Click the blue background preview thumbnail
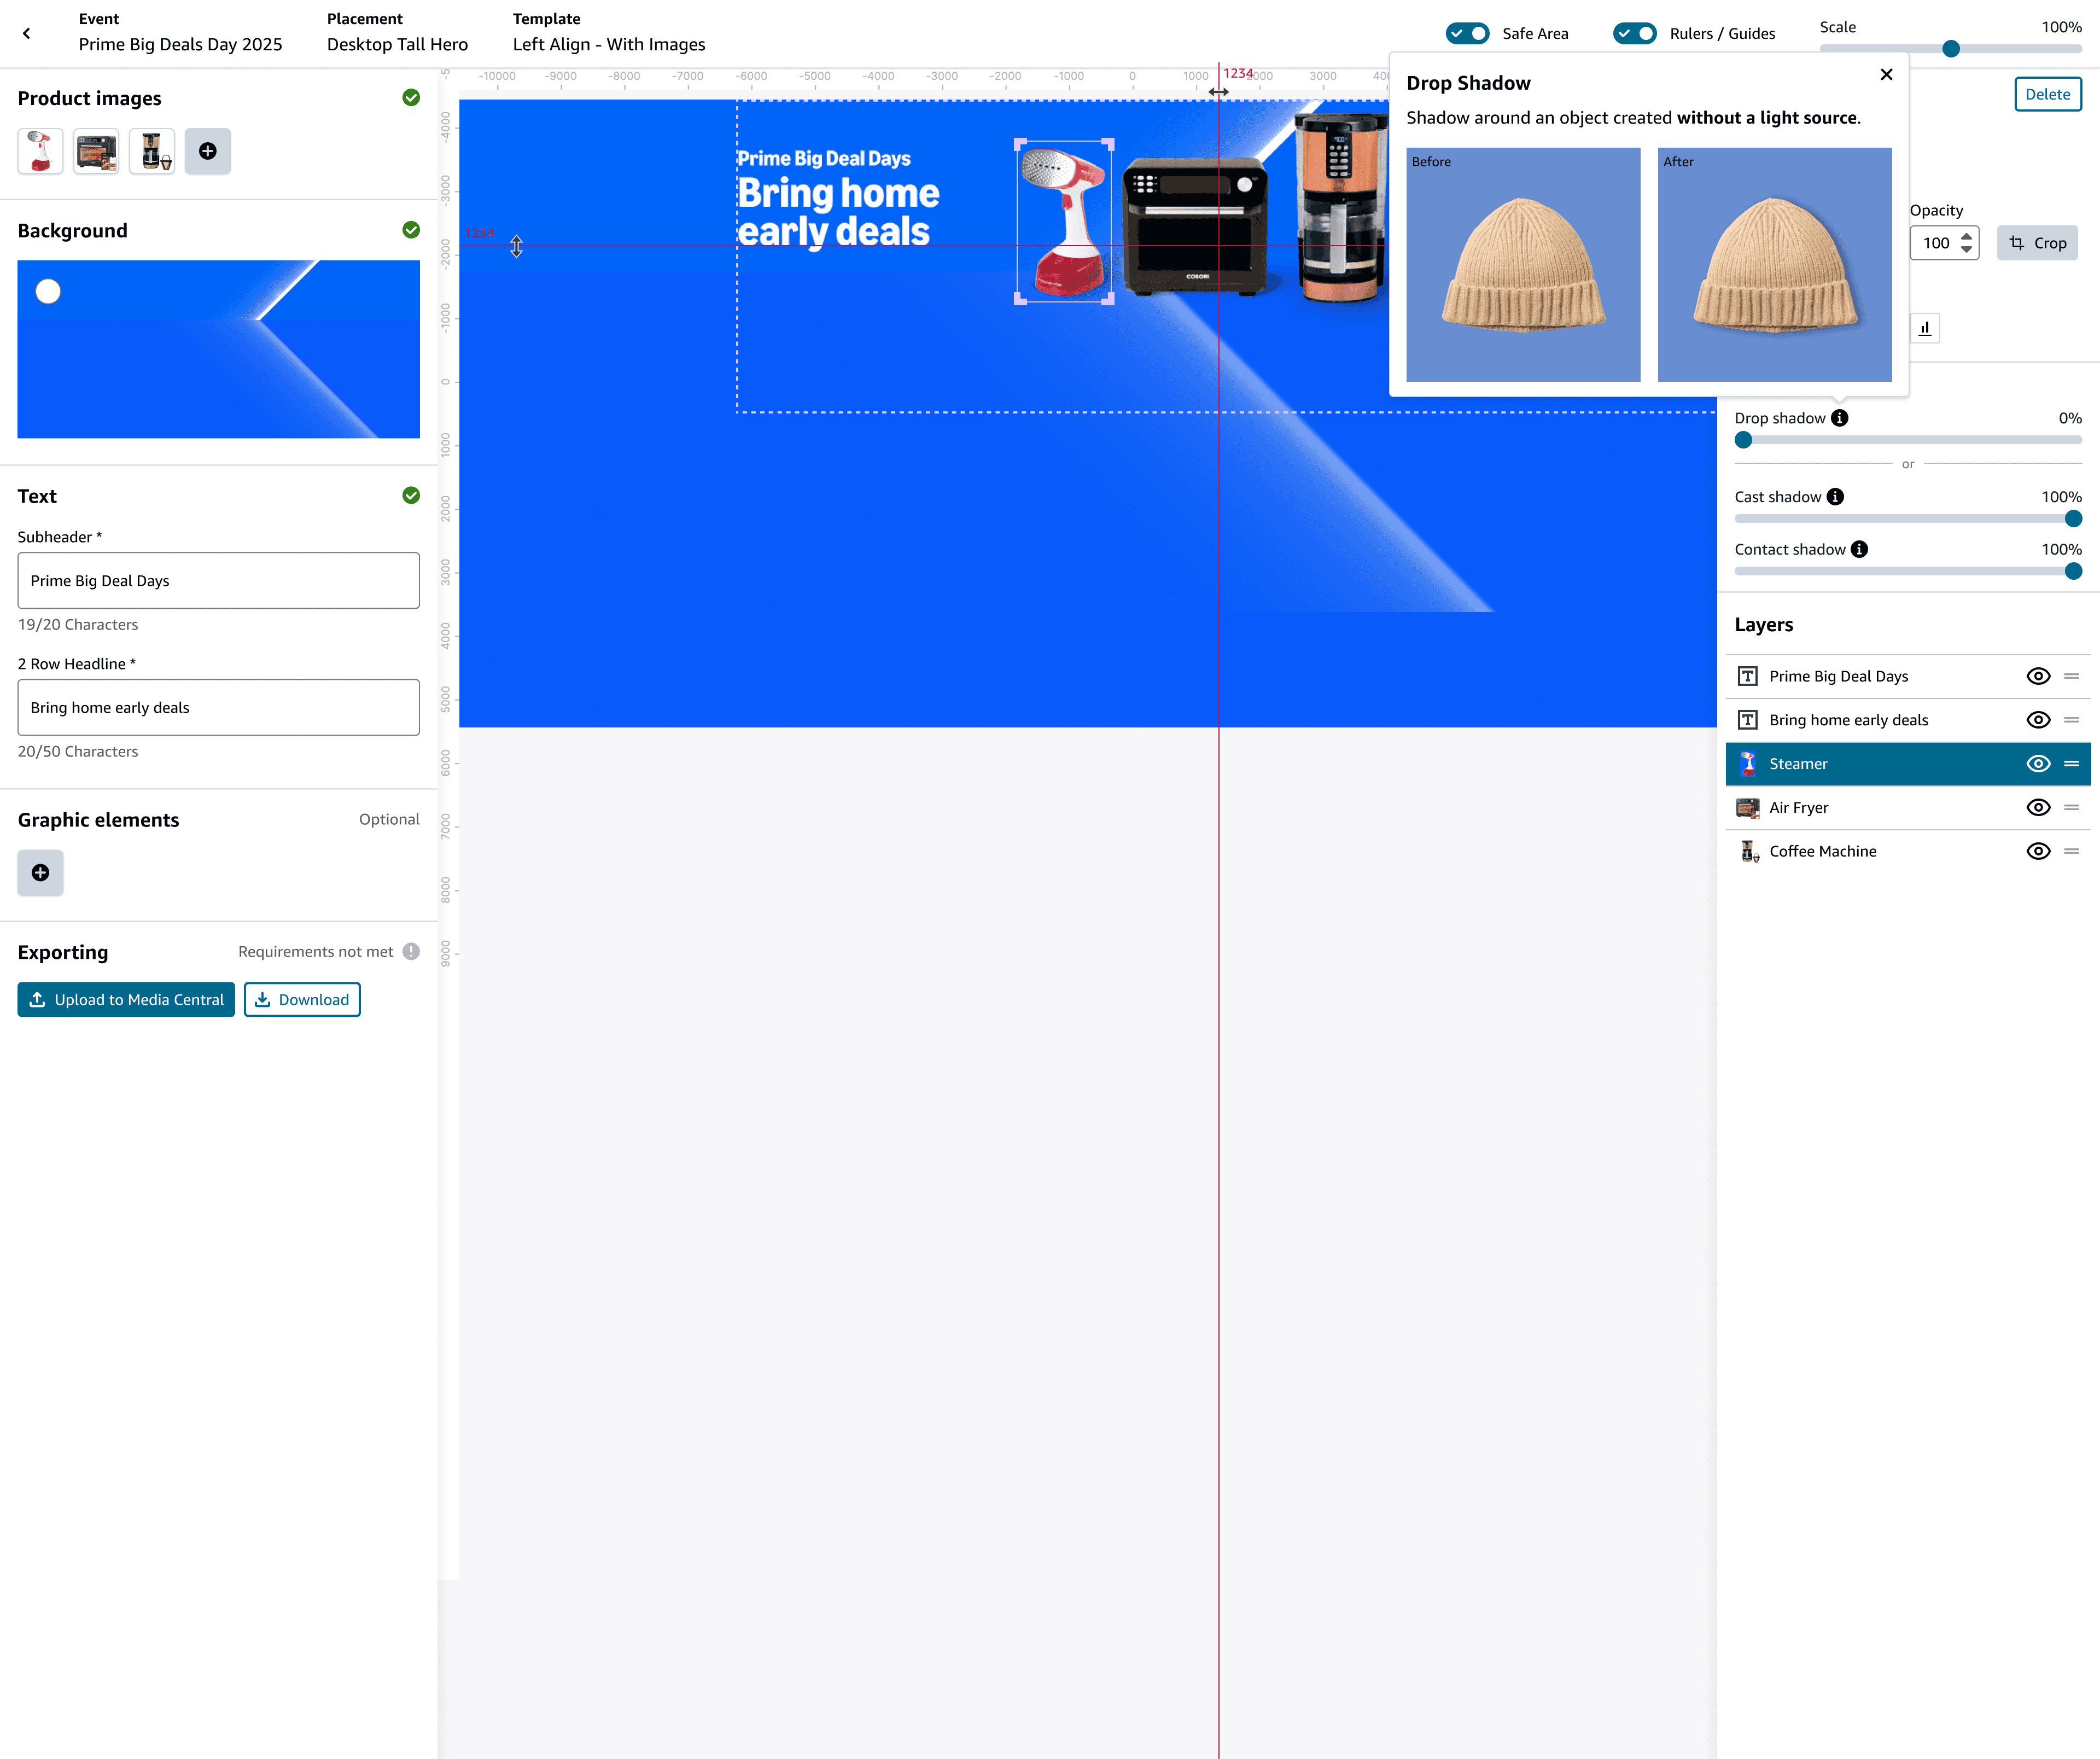The width and height of the screenshot is (2100, 1759). pyautogui.click(x=218, y=349)
